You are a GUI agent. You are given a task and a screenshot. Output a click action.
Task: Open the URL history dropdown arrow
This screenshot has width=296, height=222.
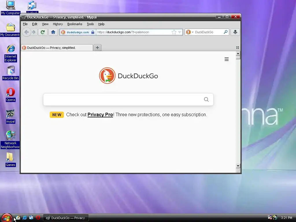pos(180,32)
